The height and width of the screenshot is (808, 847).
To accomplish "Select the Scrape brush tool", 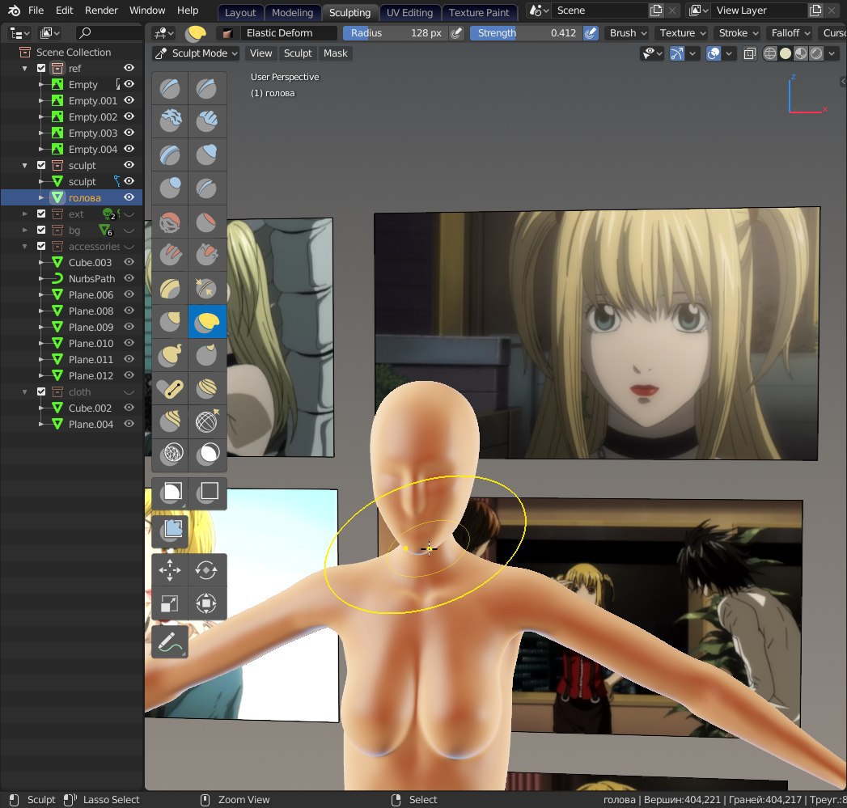I will pyautogui.click(x=206, y=255).
